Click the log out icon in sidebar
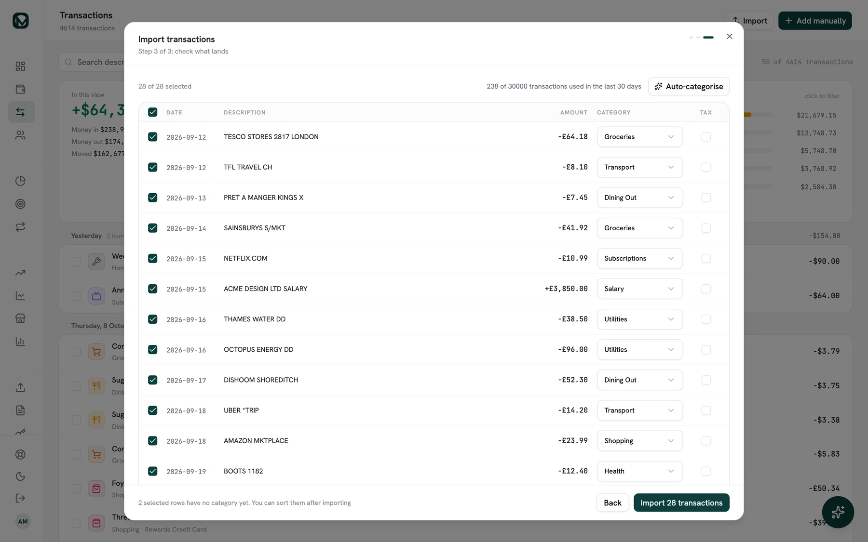The image size is (868, 542). click(x=20, y=498)
